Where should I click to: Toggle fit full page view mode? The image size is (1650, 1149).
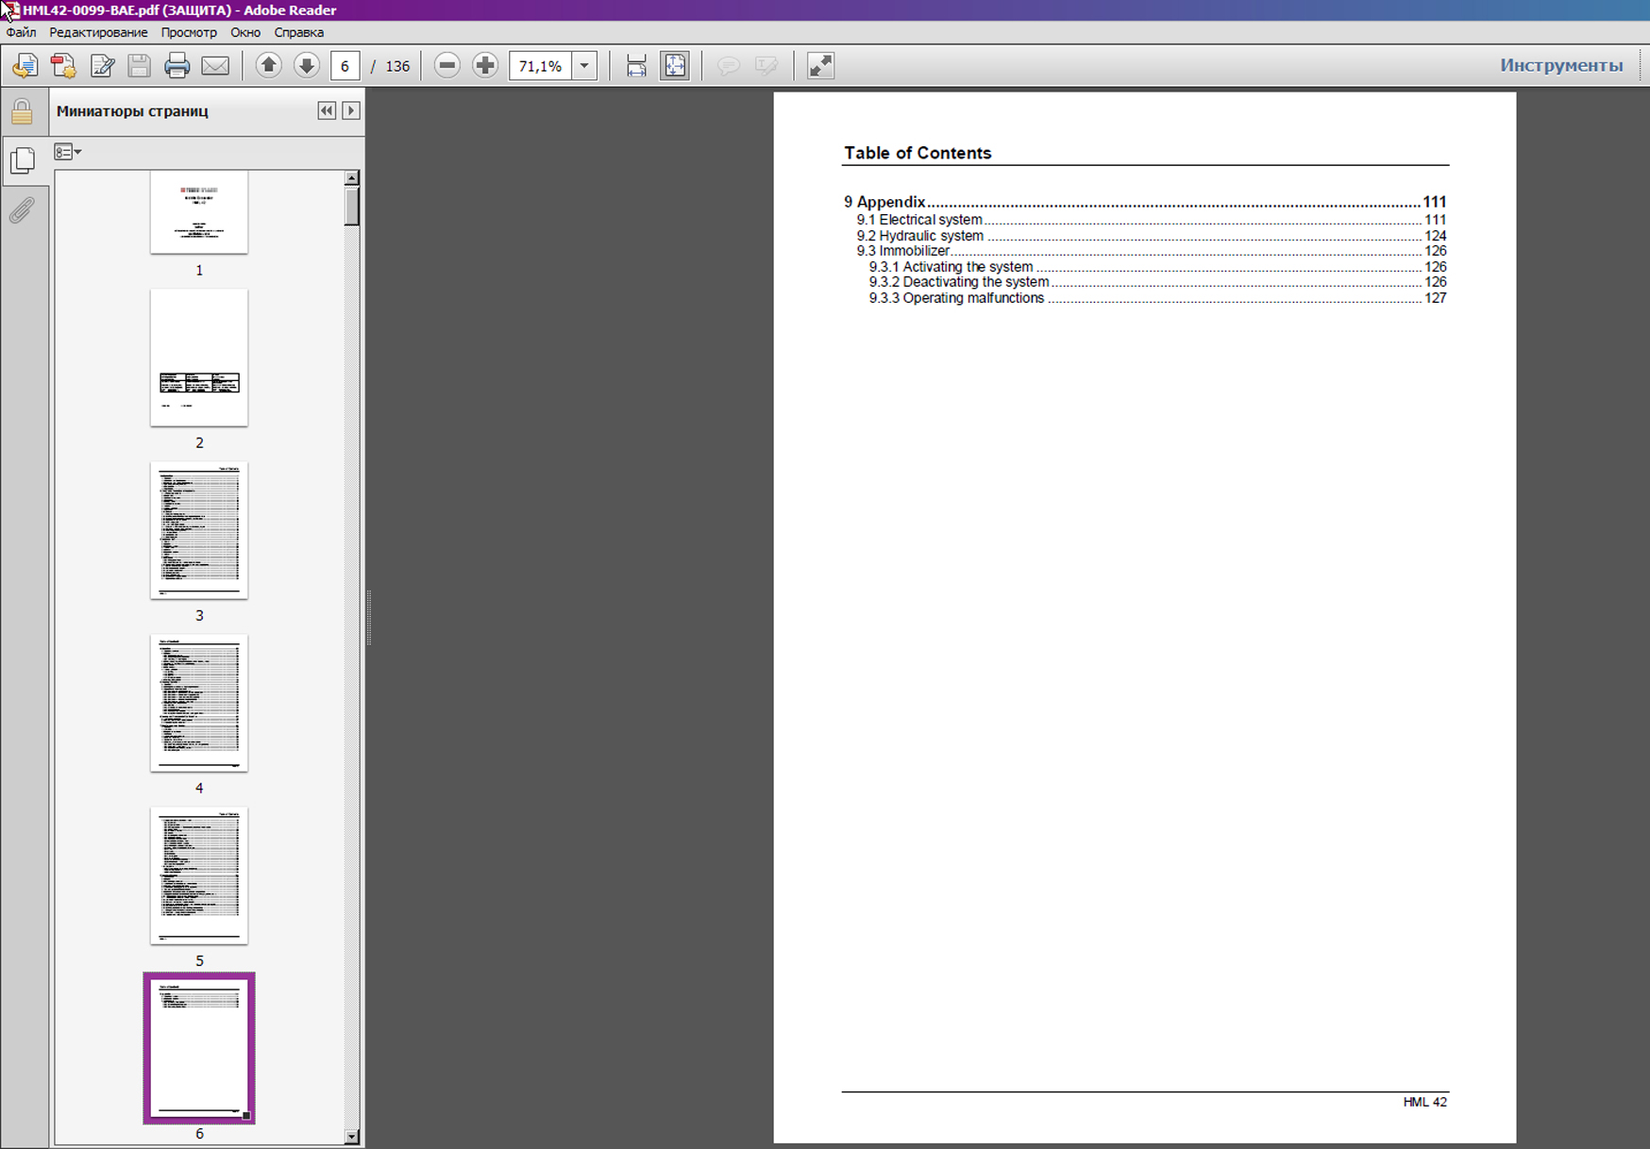[675, 65]
